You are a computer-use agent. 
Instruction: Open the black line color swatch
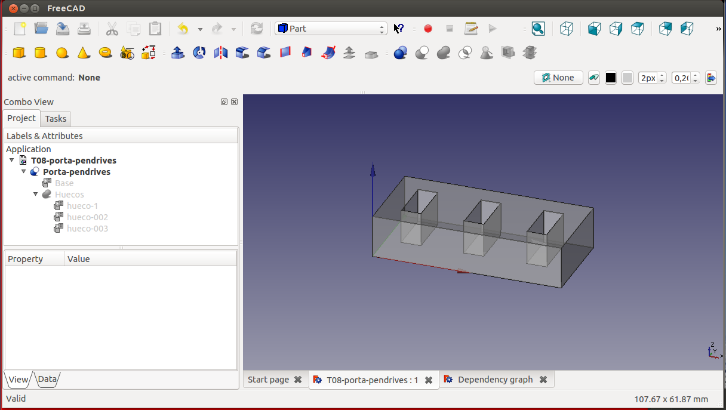pyautogui.click(x=610, y=78)
